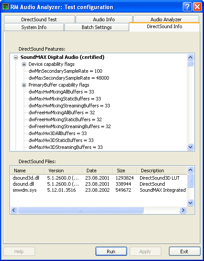Image resolution: width=204 pixels, height=261 pixels.
Task: Close the Test configuration window
Action: click(198, 7)
